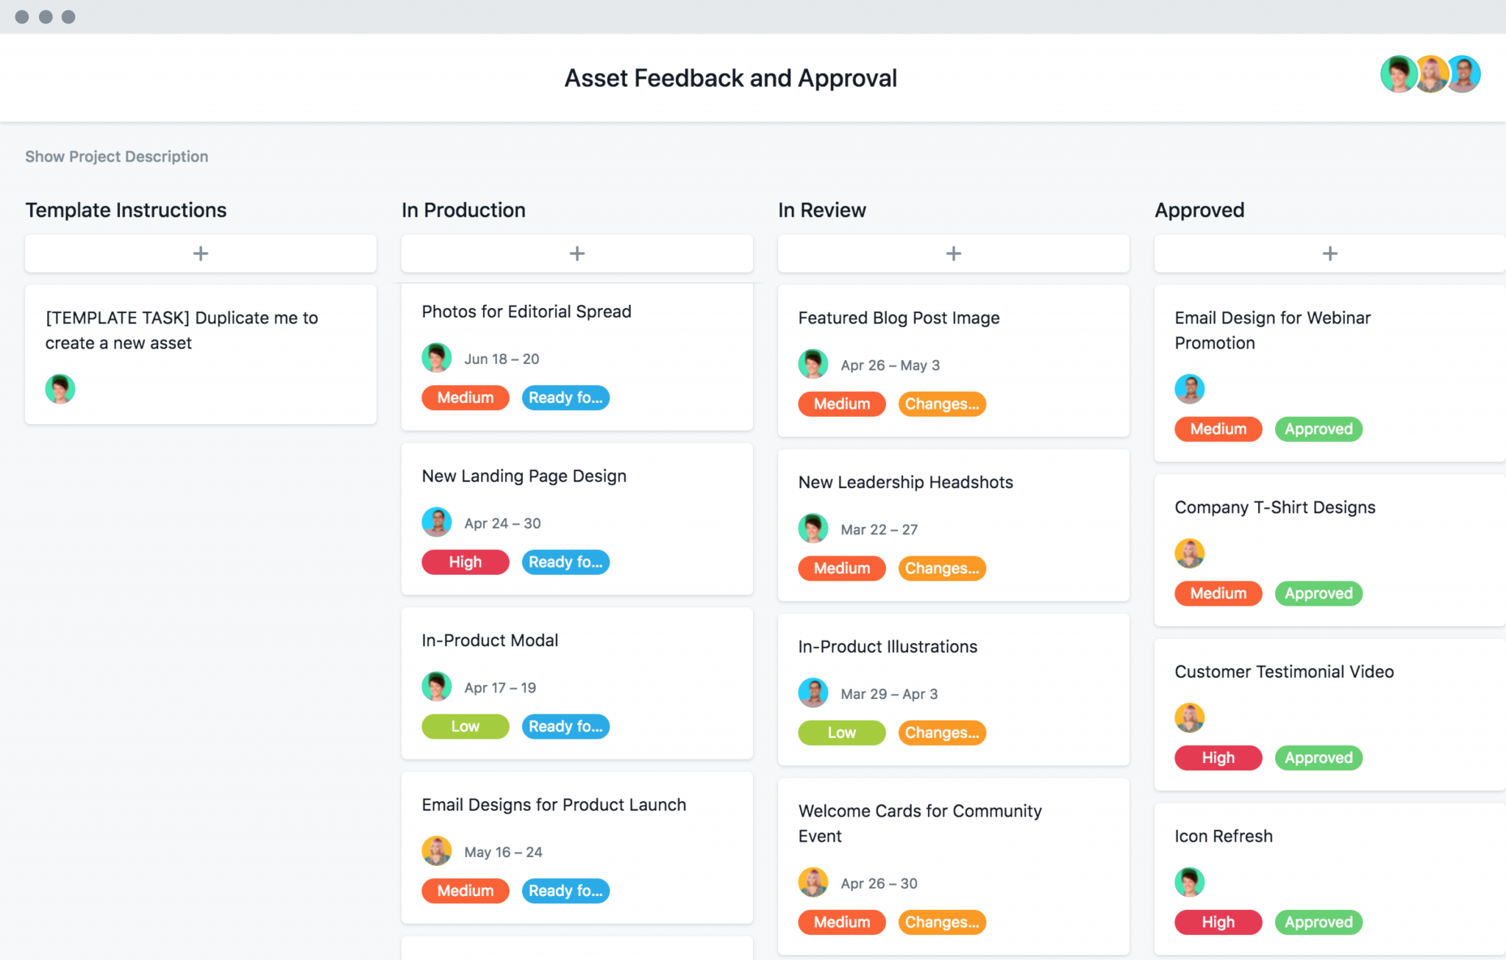Add a task to the Template Instructions column
This screenshot has height=960, width=1506.
(x=201, y=254)
